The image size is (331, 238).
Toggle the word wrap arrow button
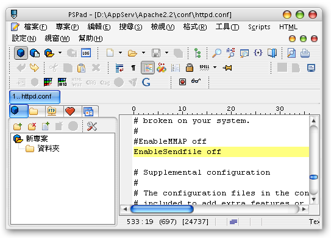tap(119, 68)
